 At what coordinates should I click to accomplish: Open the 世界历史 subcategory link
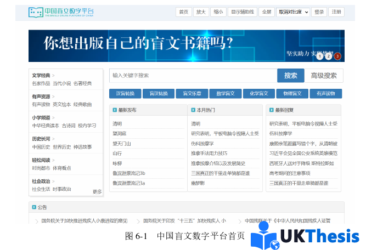(62, 147)
